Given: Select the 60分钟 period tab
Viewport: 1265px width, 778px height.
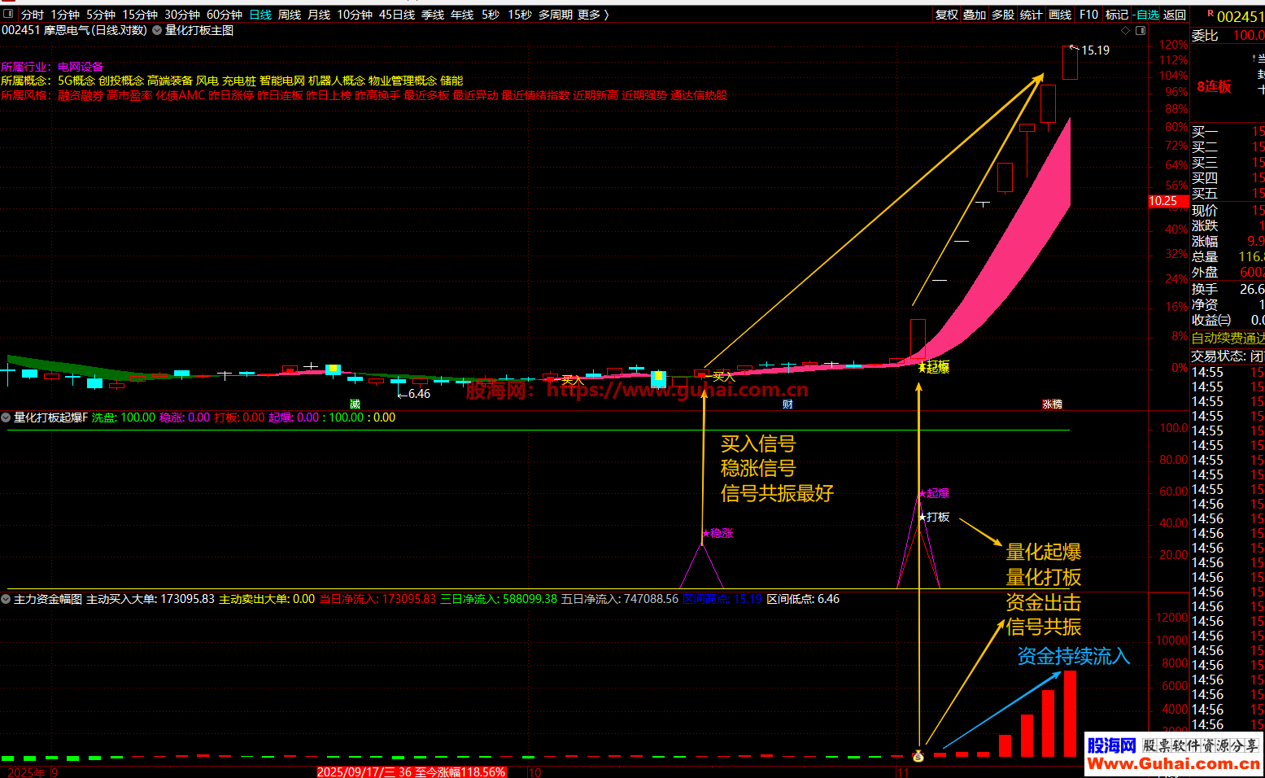Looking at the screenshot, I should pos(225,15).
